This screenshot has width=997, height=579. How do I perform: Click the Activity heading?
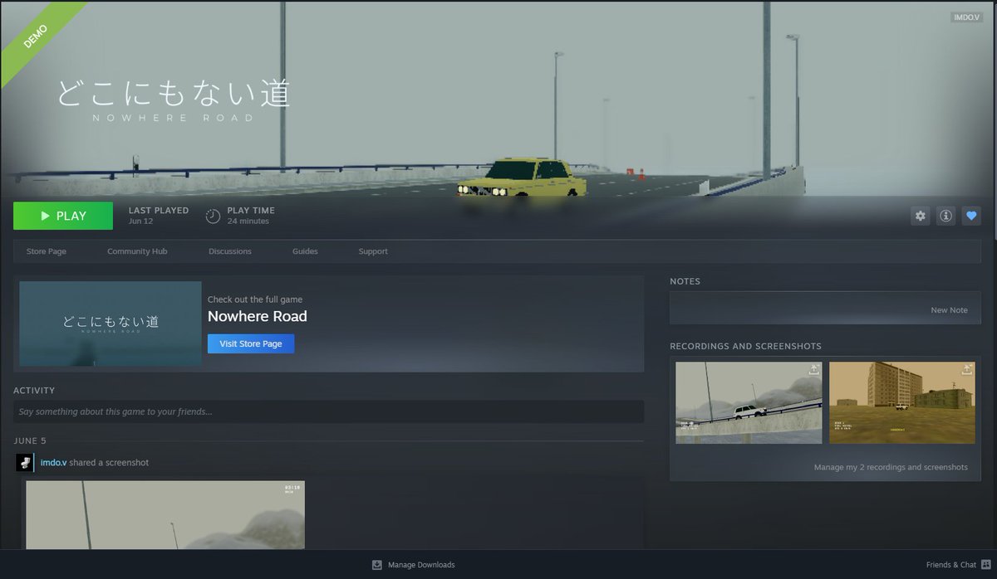tap(34, 390)
